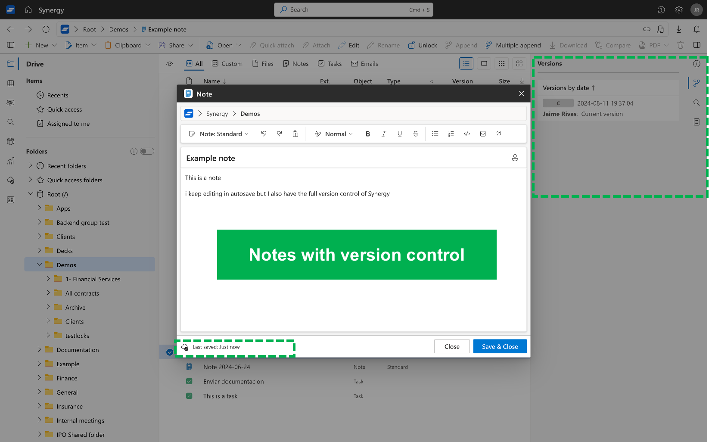Viewport: 709px width, 442px height.
Task: Open the Note: Standard type dropdown
Action: point(219,134)
